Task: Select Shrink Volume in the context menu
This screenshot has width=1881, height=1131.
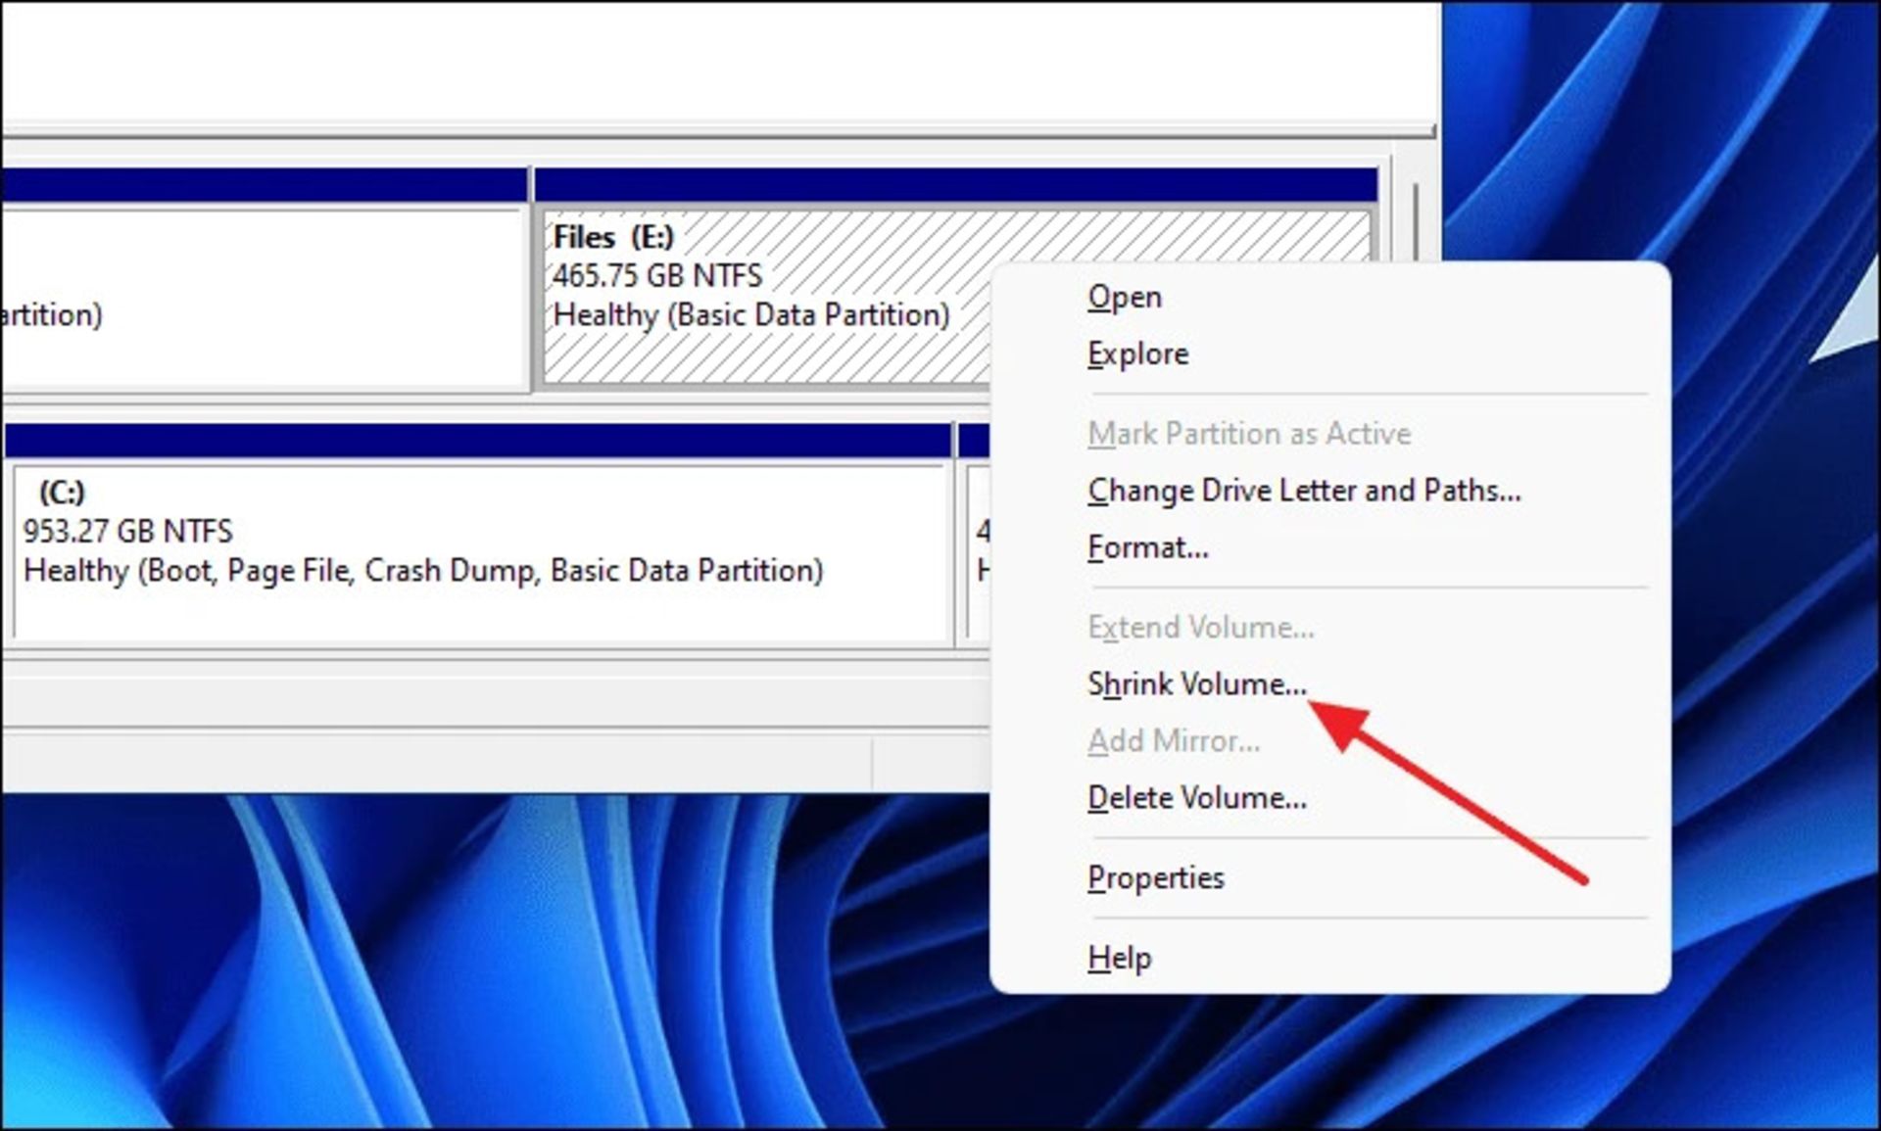Action: point(1196,684)
